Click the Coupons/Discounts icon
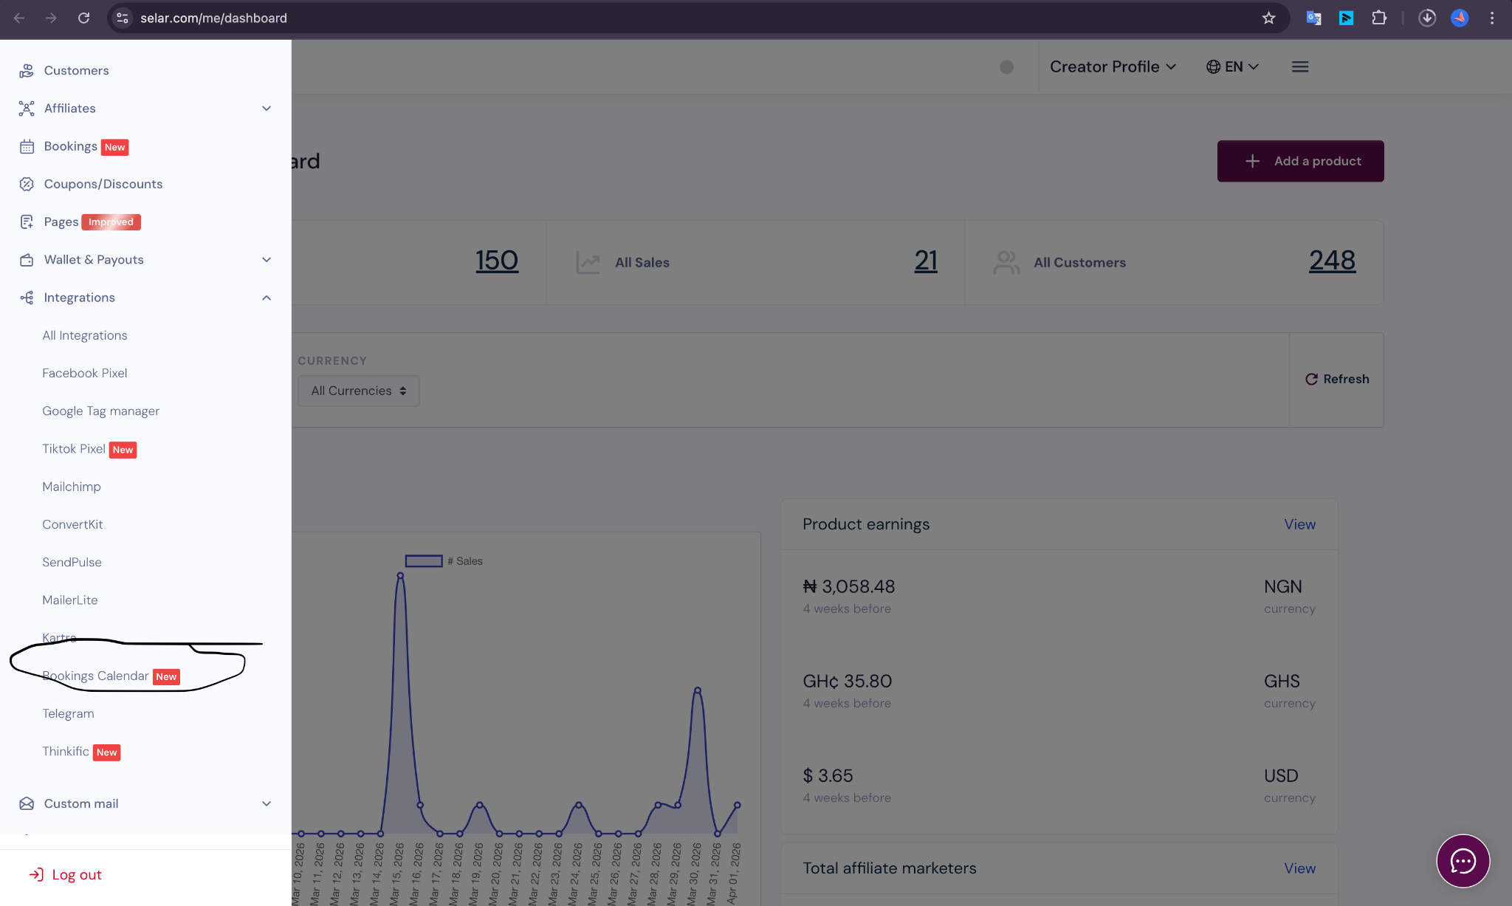 pos(27,184)
